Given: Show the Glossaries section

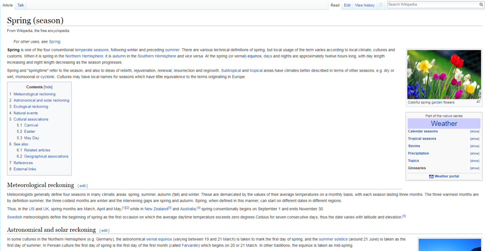Looking at the screenshot, I should pyautogui.click(x=474, y=168).
